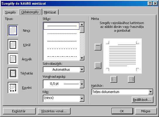The height and width of the screenshot is (117, 159).
Task: Choose the Térhatás 3-D border icon
Action: 13,73
